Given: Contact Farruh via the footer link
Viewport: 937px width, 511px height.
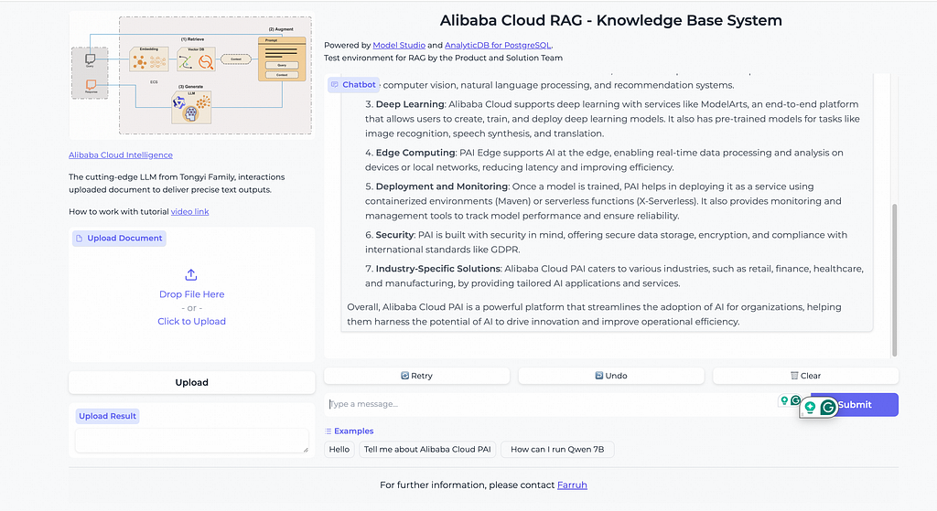Looking at the screenshot, I should [572, 484].
